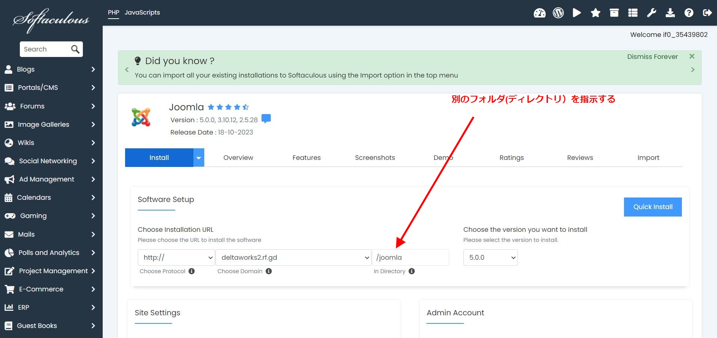Click the logout icon in header
The image size is (717, 338).
707,13
